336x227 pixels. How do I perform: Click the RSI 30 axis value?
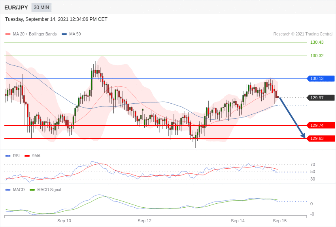coord(313,179)
